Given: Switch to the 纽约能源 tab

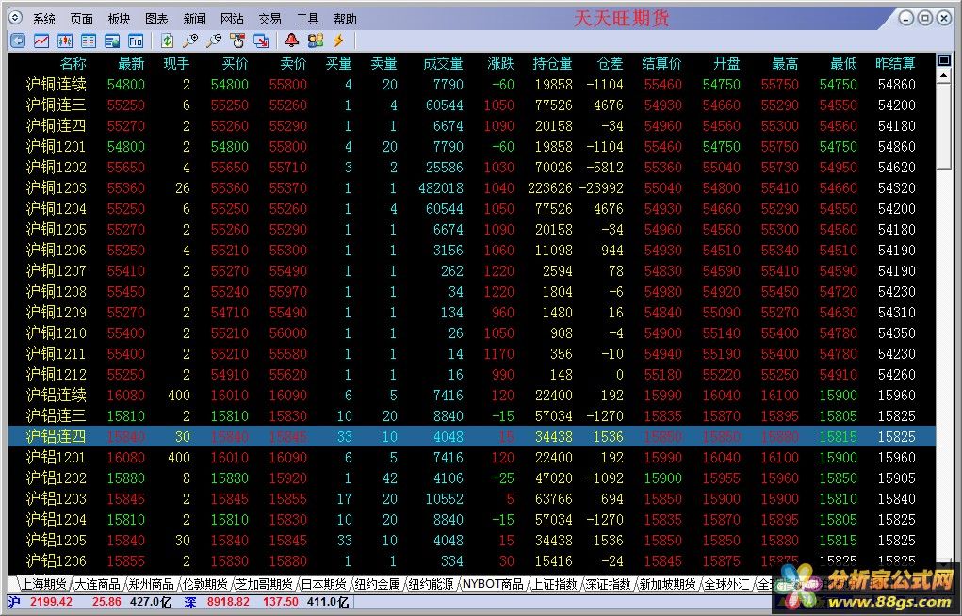Looking at the screenshot, I should [431, 584].
